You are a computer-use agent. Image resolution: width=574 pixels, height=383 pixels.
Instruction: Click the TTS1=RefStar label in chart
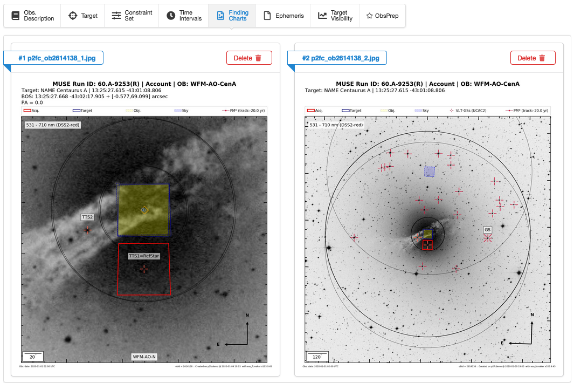pos(144,256)
